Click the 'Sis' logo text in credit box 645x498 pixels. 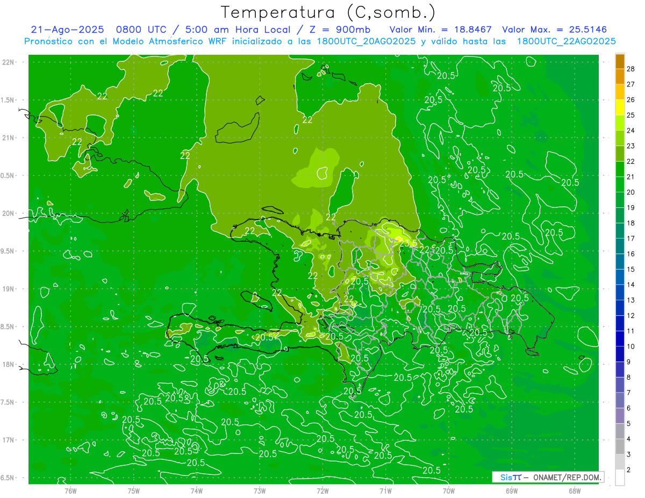506,477
